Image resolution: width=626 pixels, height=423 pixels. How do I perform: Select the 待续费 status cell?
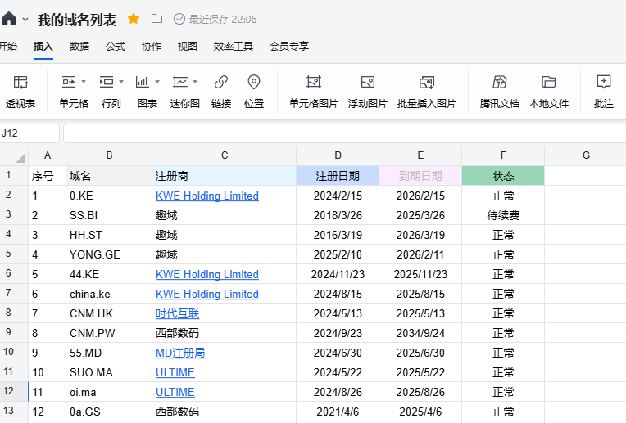(503, 215)
